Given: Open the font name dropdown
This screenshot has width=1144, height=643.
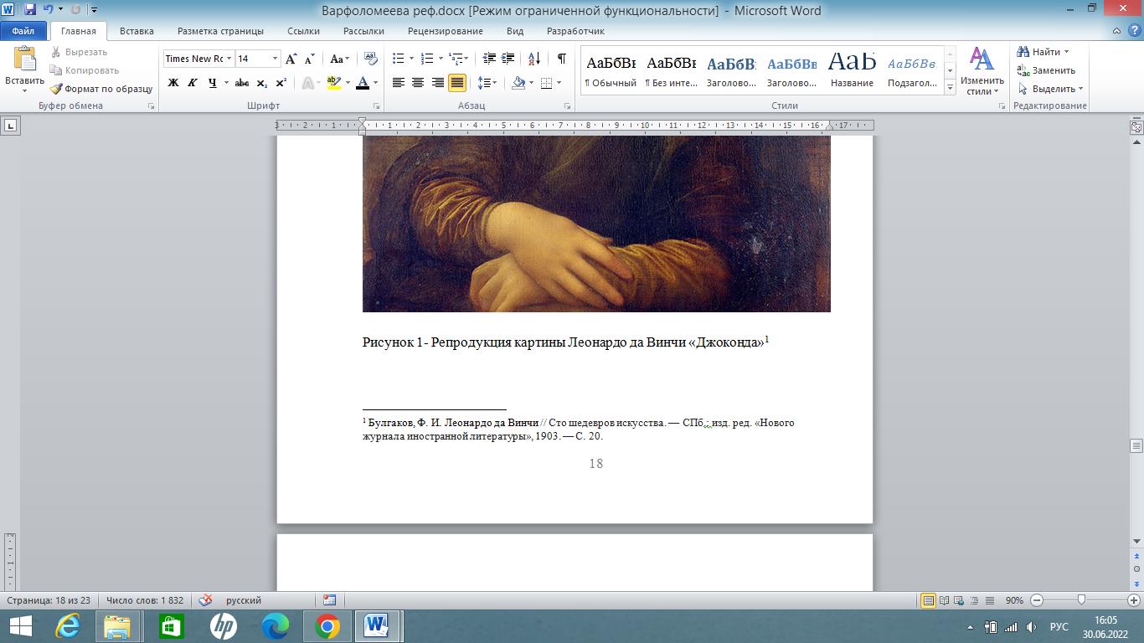Looking at the screenshot, I should click(x=229, y=59).
